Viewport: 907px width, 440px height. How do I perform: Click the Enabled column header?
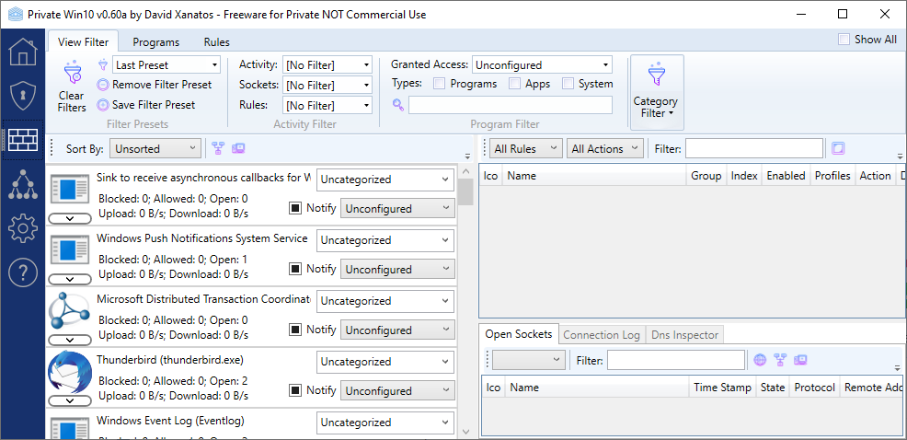[x=786, y=176]
